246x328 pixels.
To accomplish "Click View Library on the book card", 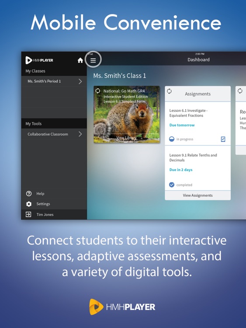I will pyautogui.click(x=126, y=138).
